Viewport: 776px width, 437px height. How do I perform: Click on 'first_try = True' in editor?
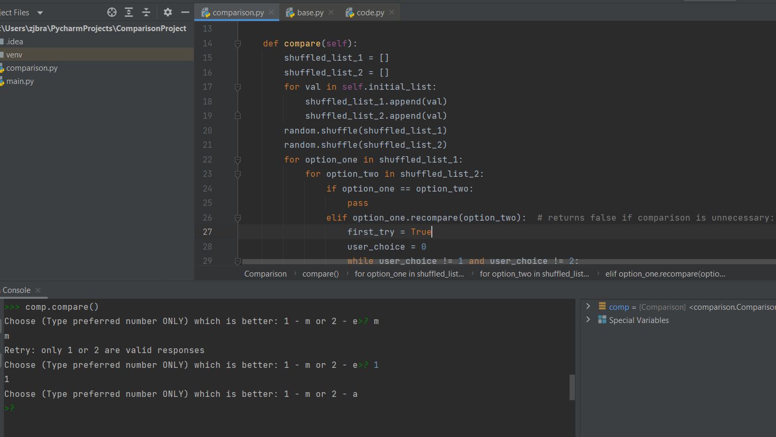click(390, 232)
